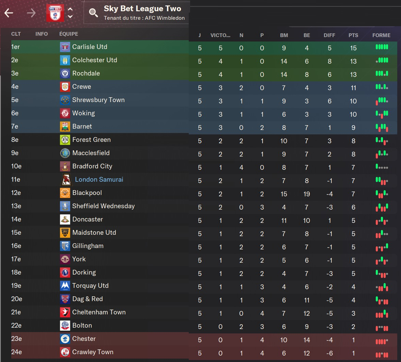Screen dimensions: 401x362
Task: Click the Colchester Utd club badge
Action: pyautogui.click(x=65, y=60)
